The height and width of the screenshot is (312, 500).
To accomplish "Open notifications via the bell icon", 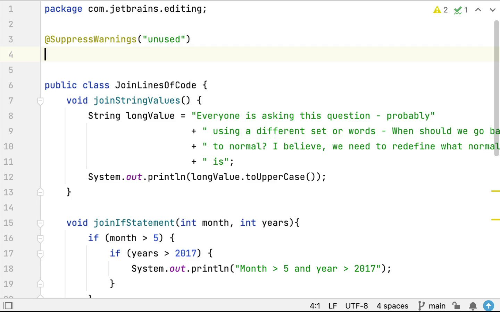I will coord(472,306).
